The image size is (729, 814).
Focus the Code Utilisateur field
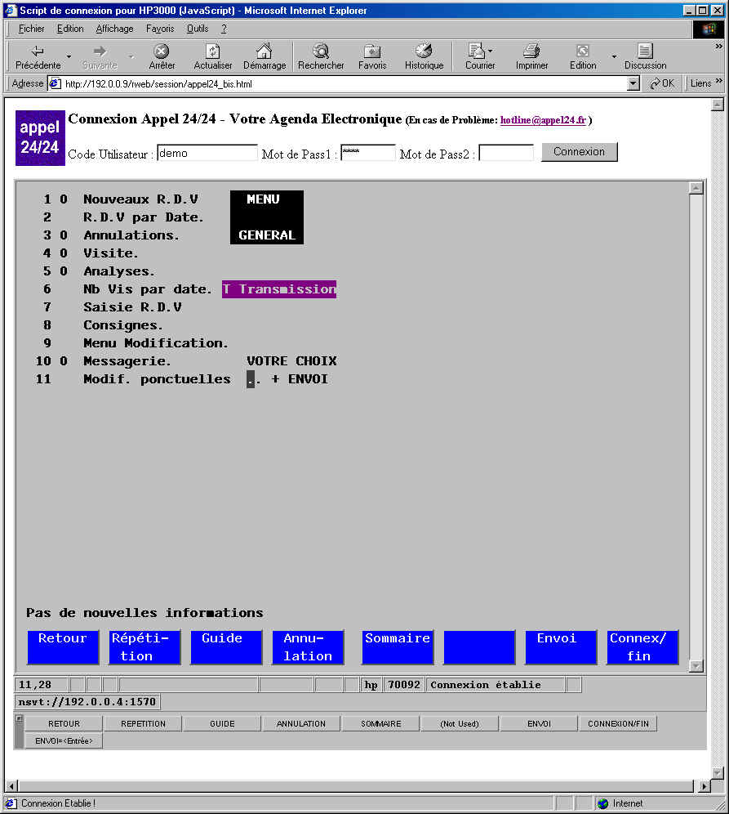click(x=207, y=153)
